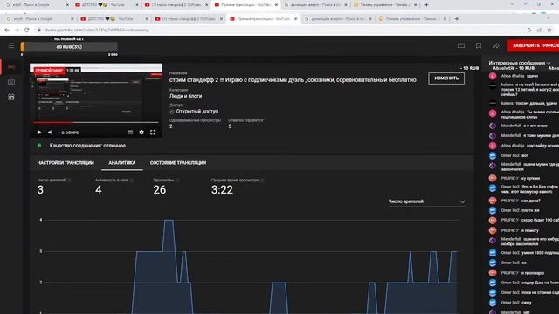Switch to СОСТОЯНИЕ ТРАНСЛЯЦИИ tab
Screen dimensions: 559x314
178,163
